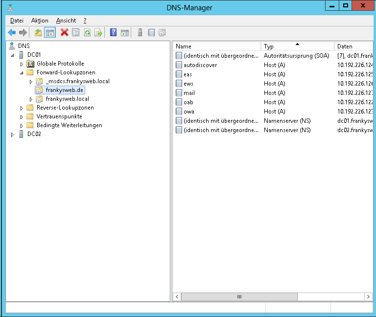
Task: Toggle the show/hide console tree button
Action: [x=49, y=33]
